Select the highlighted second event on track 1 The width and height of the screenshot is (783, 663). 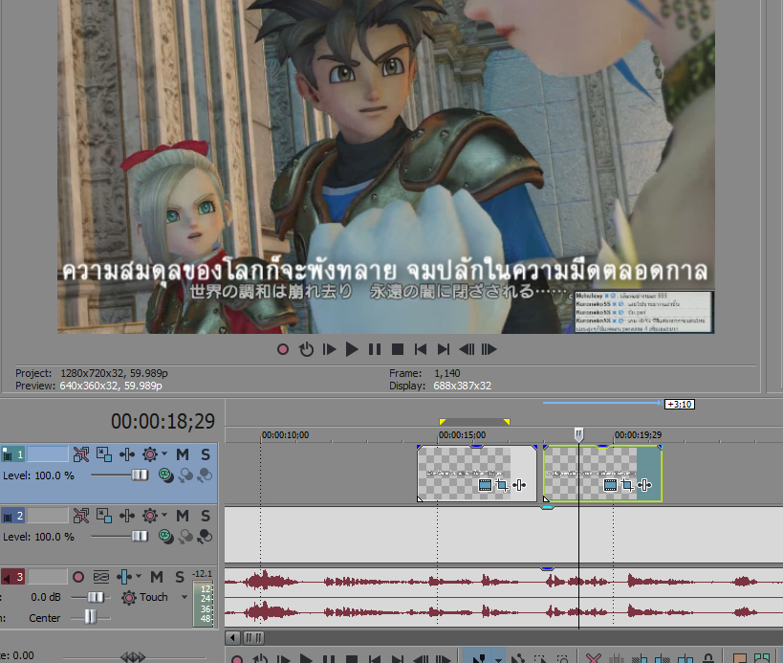[x=602, y=474]
